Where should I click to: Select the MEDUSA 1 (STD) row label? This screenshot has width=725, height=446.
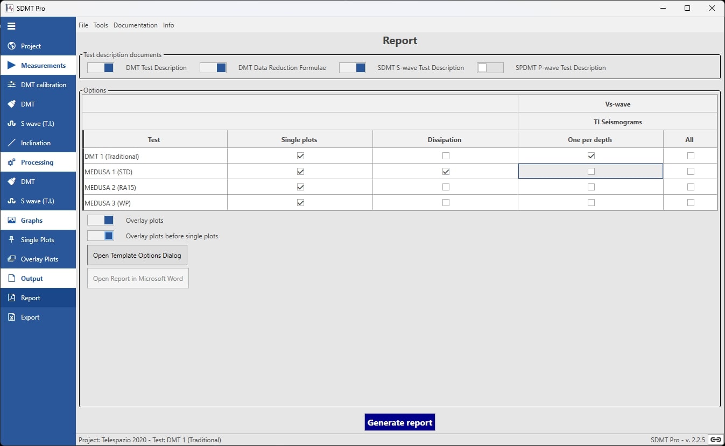(x=109, y=172)
